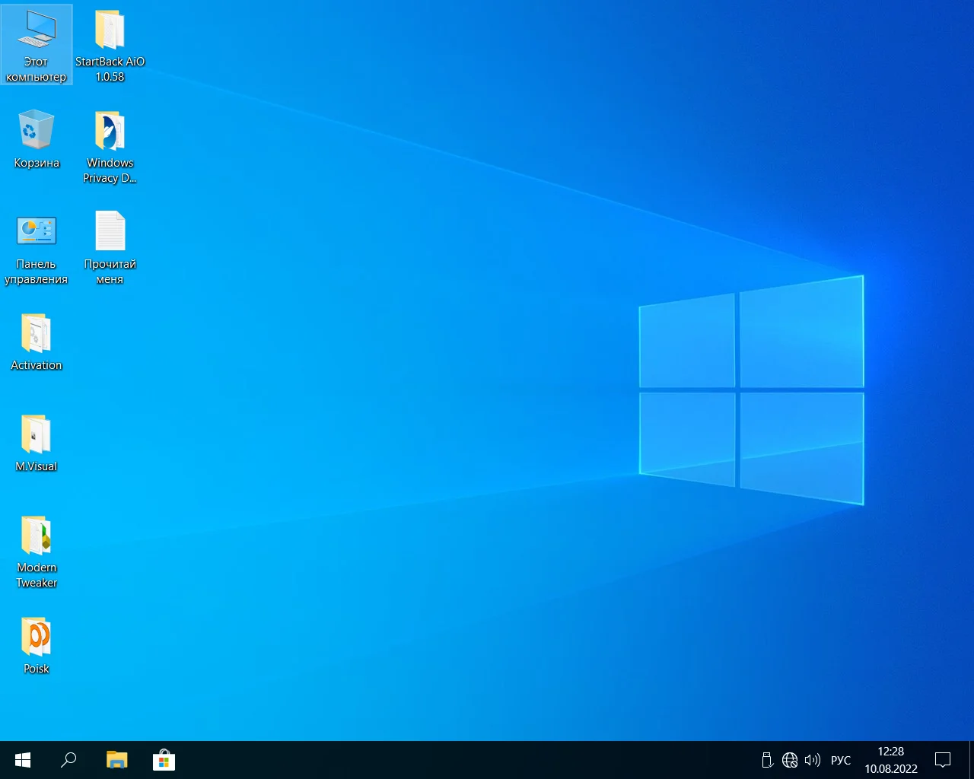
Task: Switch input language via РУС indicator
Action: point(841,760)
